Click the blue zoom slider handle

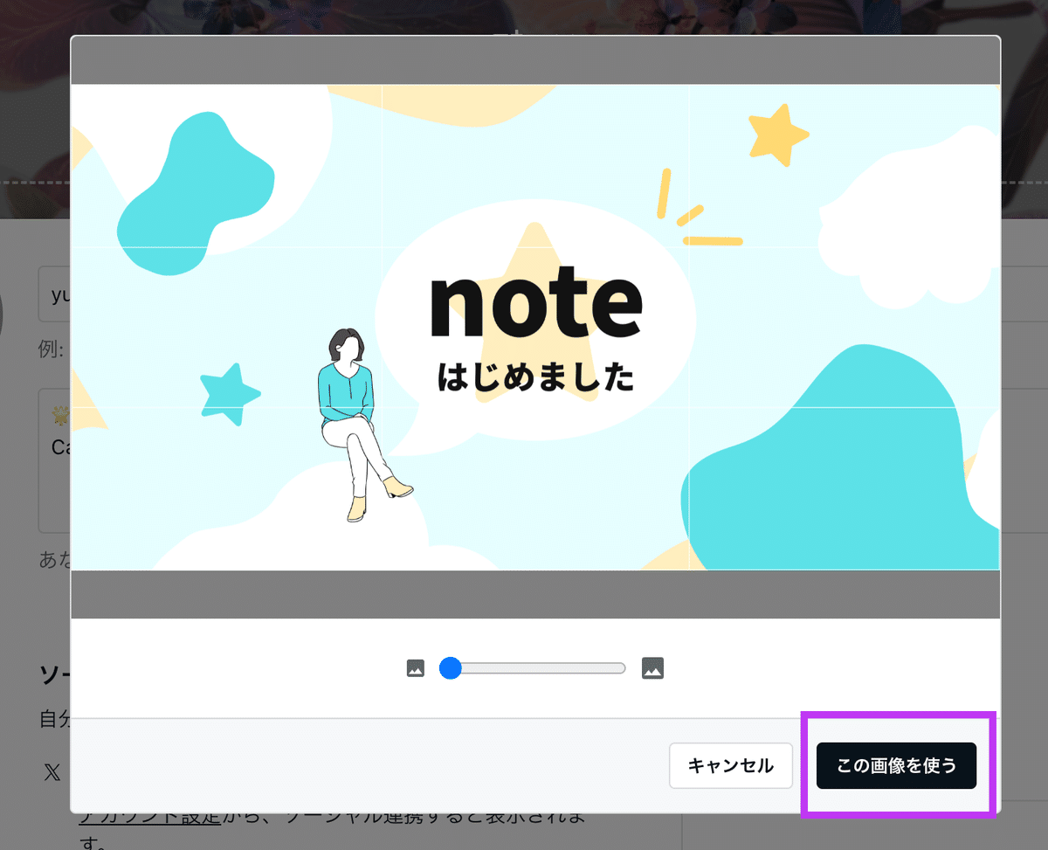tap(452, 667)
